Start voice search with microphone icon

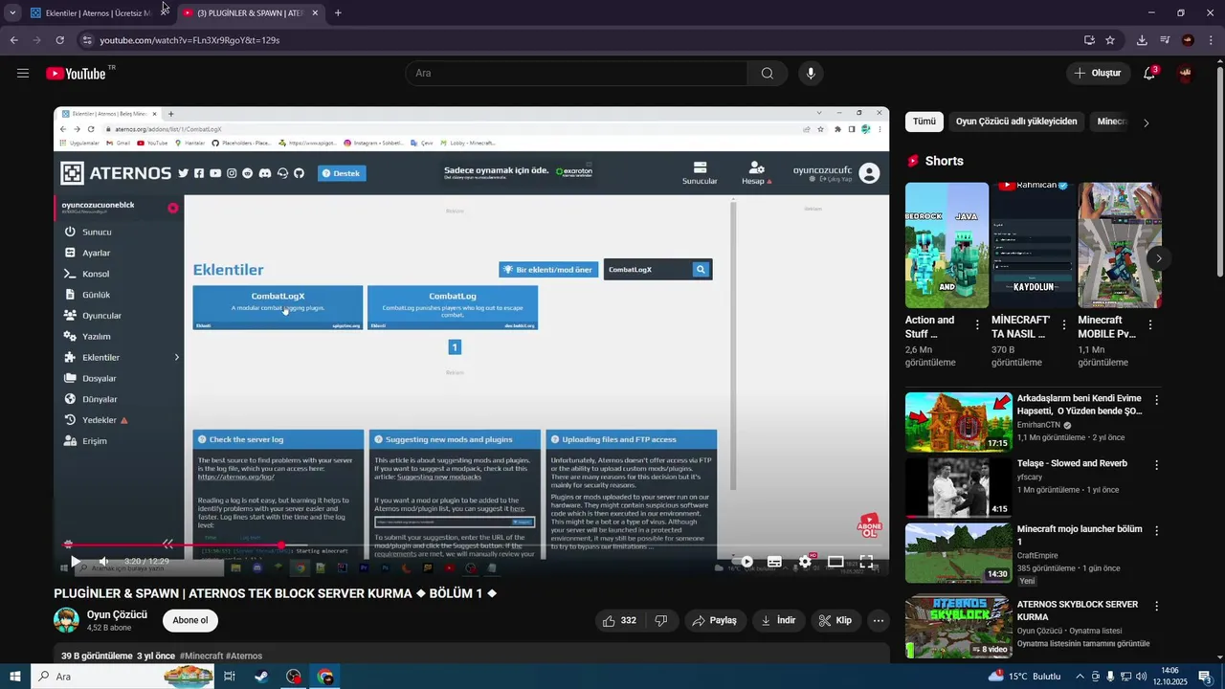coord(811,73)
